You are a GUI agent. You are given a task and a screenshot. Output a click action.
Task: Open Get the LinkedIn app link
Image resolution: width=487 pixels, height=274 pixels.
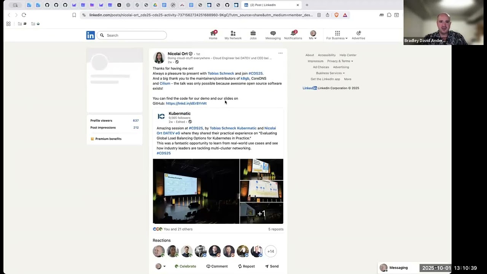point(325,79)
